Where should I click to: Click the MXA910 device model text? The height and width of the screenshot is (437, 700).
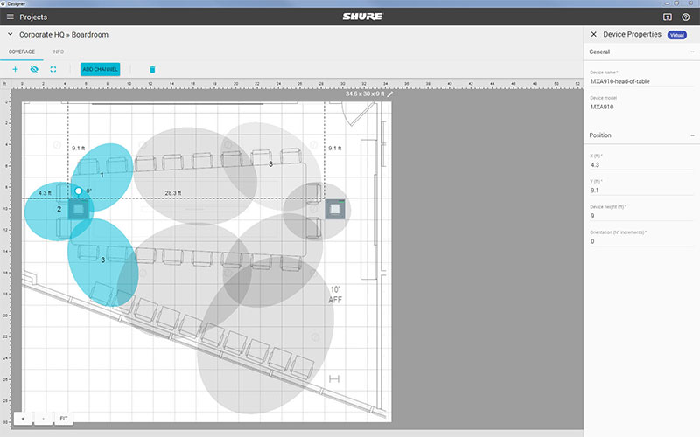pos(602,107)
